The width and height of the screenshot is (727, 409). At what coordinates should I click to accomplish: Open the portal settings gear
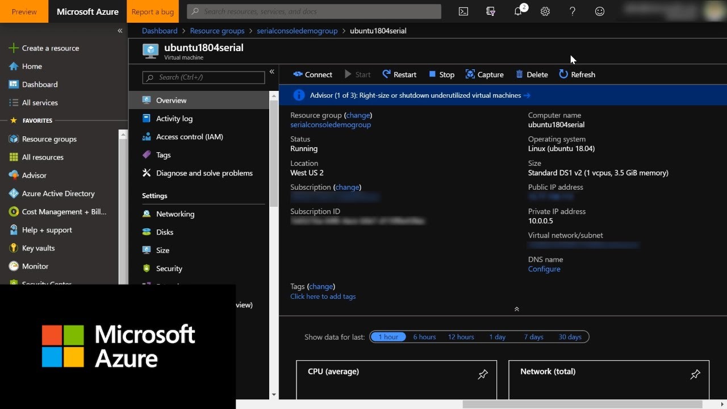point(545,11)
